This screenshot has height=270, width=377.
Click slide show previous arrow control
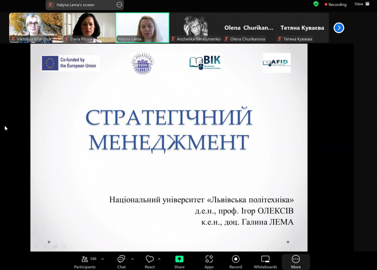(x=36, y=246)
